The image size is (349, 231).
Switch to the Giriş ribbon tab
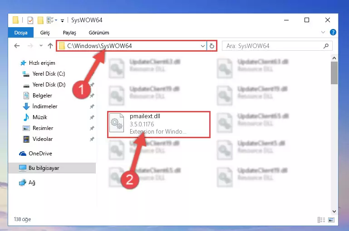pos(45,33)
